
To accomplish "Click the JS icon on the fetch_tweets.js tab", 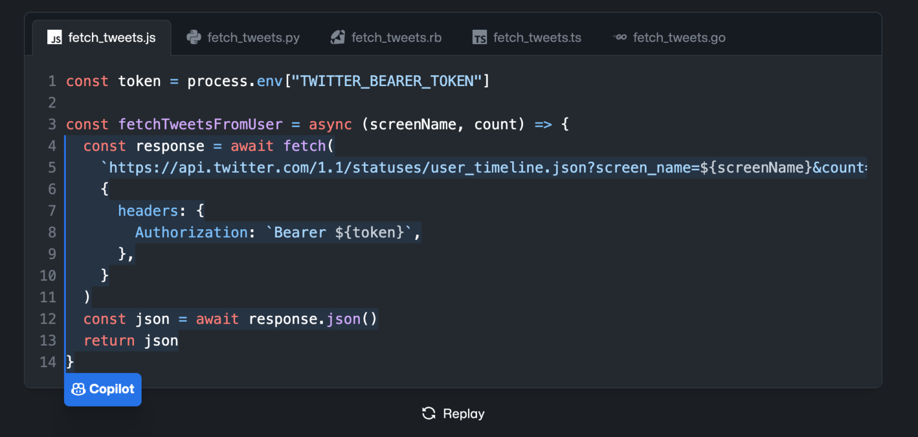I will coord(54,38).
